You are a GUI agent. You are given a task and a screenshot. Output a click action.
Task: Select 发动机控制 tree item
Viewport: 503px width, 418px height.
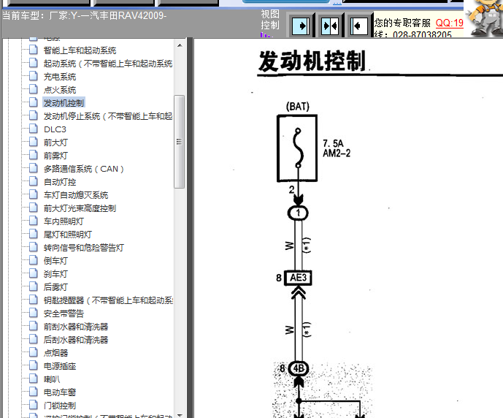64,103
